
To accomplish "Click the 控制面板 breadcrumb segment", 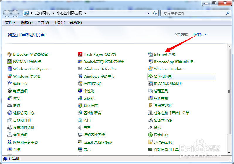I will (43, 13).
